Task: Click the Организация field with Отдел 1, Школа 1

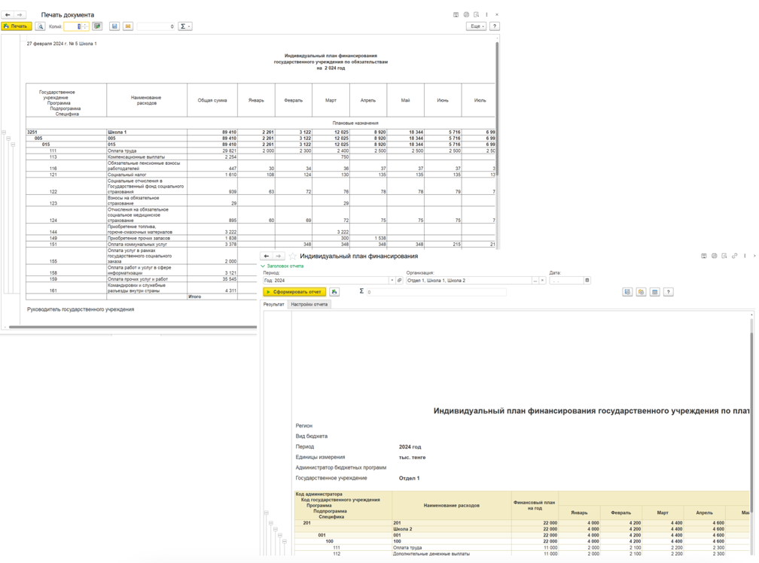Action: click(x=468, y=281)
